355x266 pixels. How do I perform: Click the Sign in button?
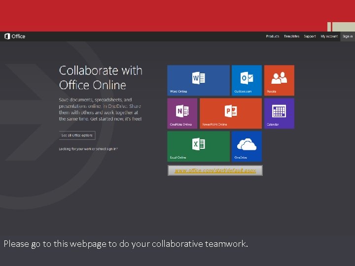(x=348, y=36)
